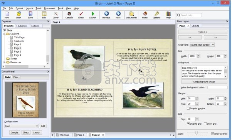Switch to the Objects tab in Fixed Layout
The width and height of the screenshot is (232, 140).
195,26
